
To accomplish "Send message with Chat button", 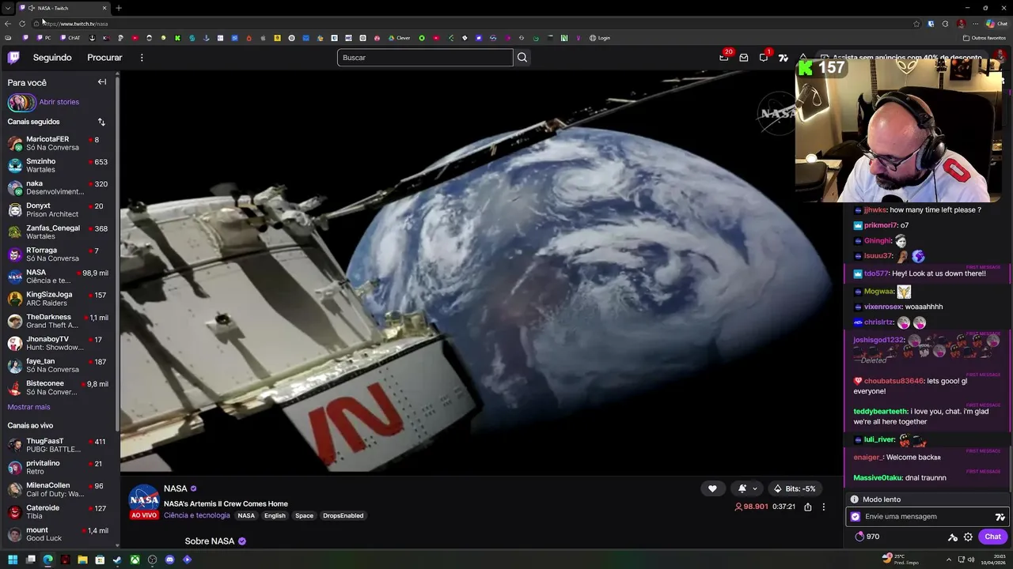I will (992, 537).
